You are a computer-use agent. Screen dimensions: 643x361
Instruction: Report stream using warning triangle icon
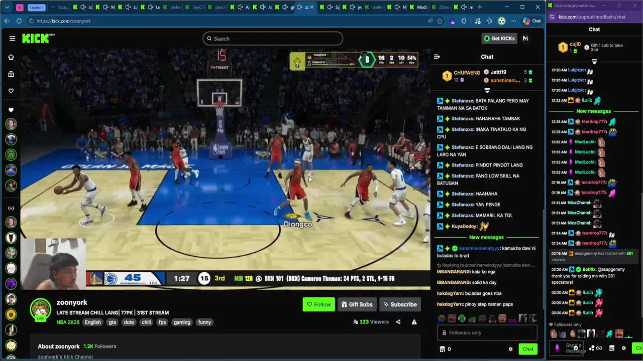click(x=414, y=322)
